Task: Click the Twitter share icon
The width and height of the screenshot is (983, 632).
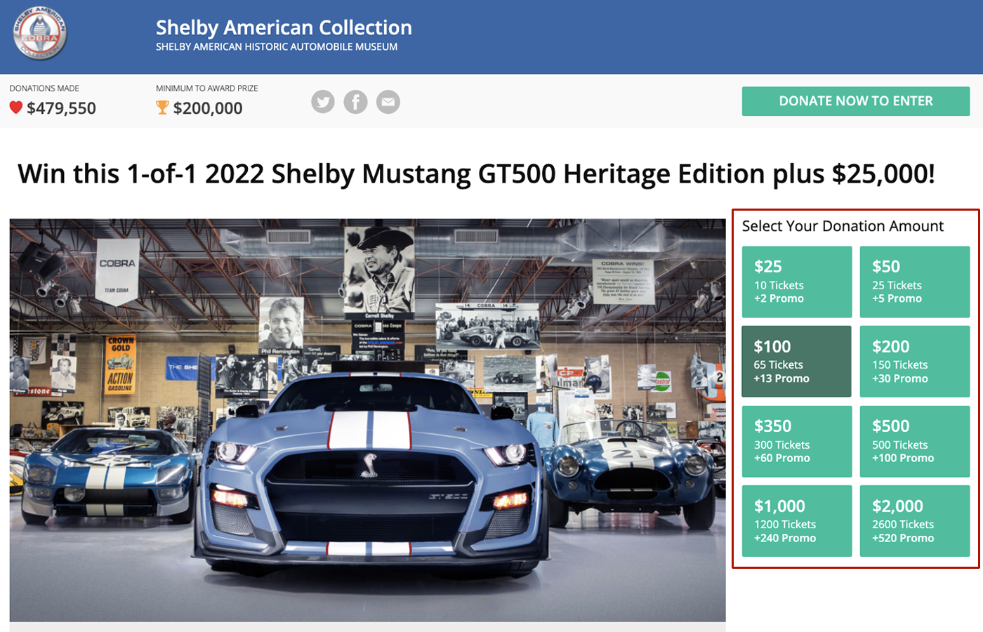Action: [323, 101]
